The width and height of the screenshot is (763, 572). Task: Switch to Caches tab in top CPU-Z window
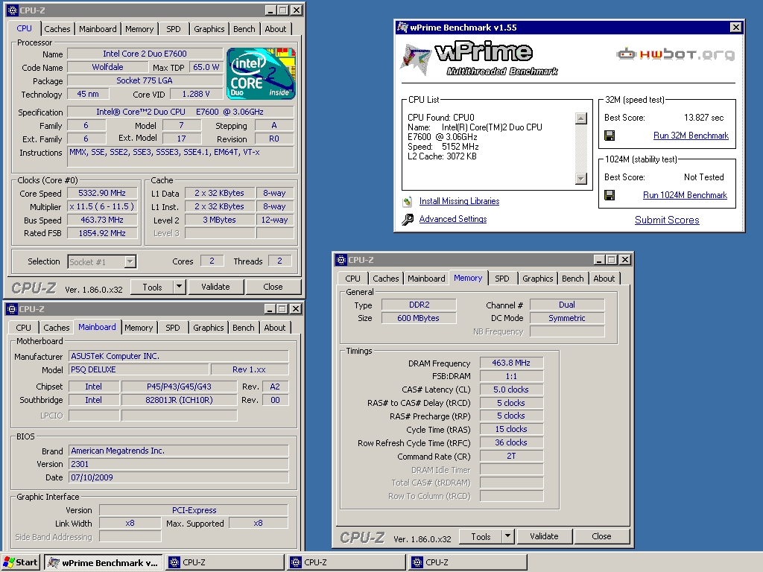[x=57, y=29]
